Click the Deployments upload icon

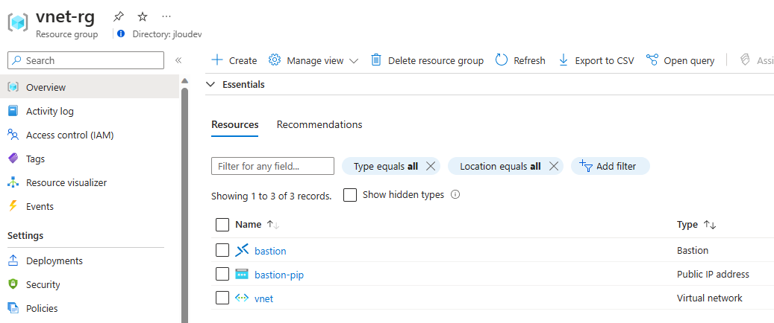[x=13, y=260]
